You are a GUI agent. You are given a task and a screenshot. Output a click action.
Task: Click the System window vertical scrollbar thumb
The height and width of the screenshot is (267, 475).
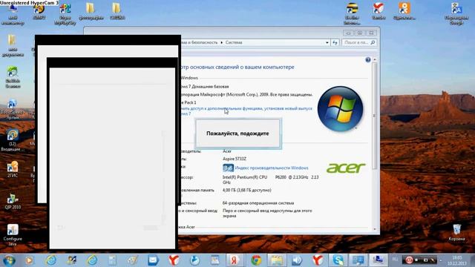pos(374,116)
